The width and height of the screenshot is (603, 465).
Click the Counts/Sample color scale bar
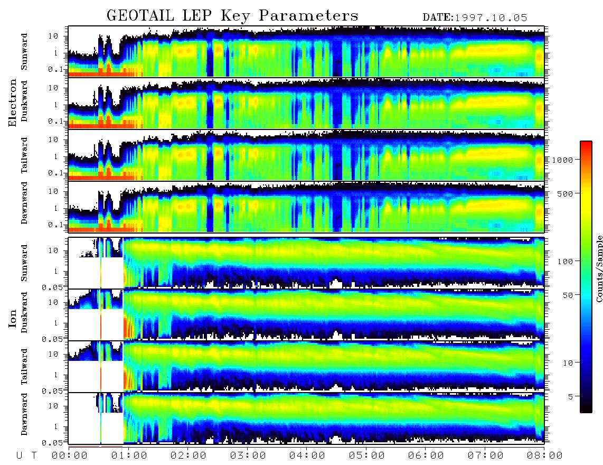coord(586,277)
